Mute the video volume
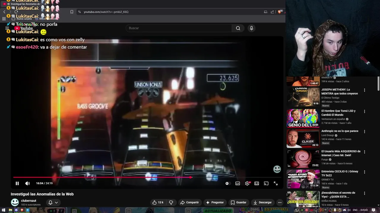The image size is (380, 213). [x=28, y=183]
